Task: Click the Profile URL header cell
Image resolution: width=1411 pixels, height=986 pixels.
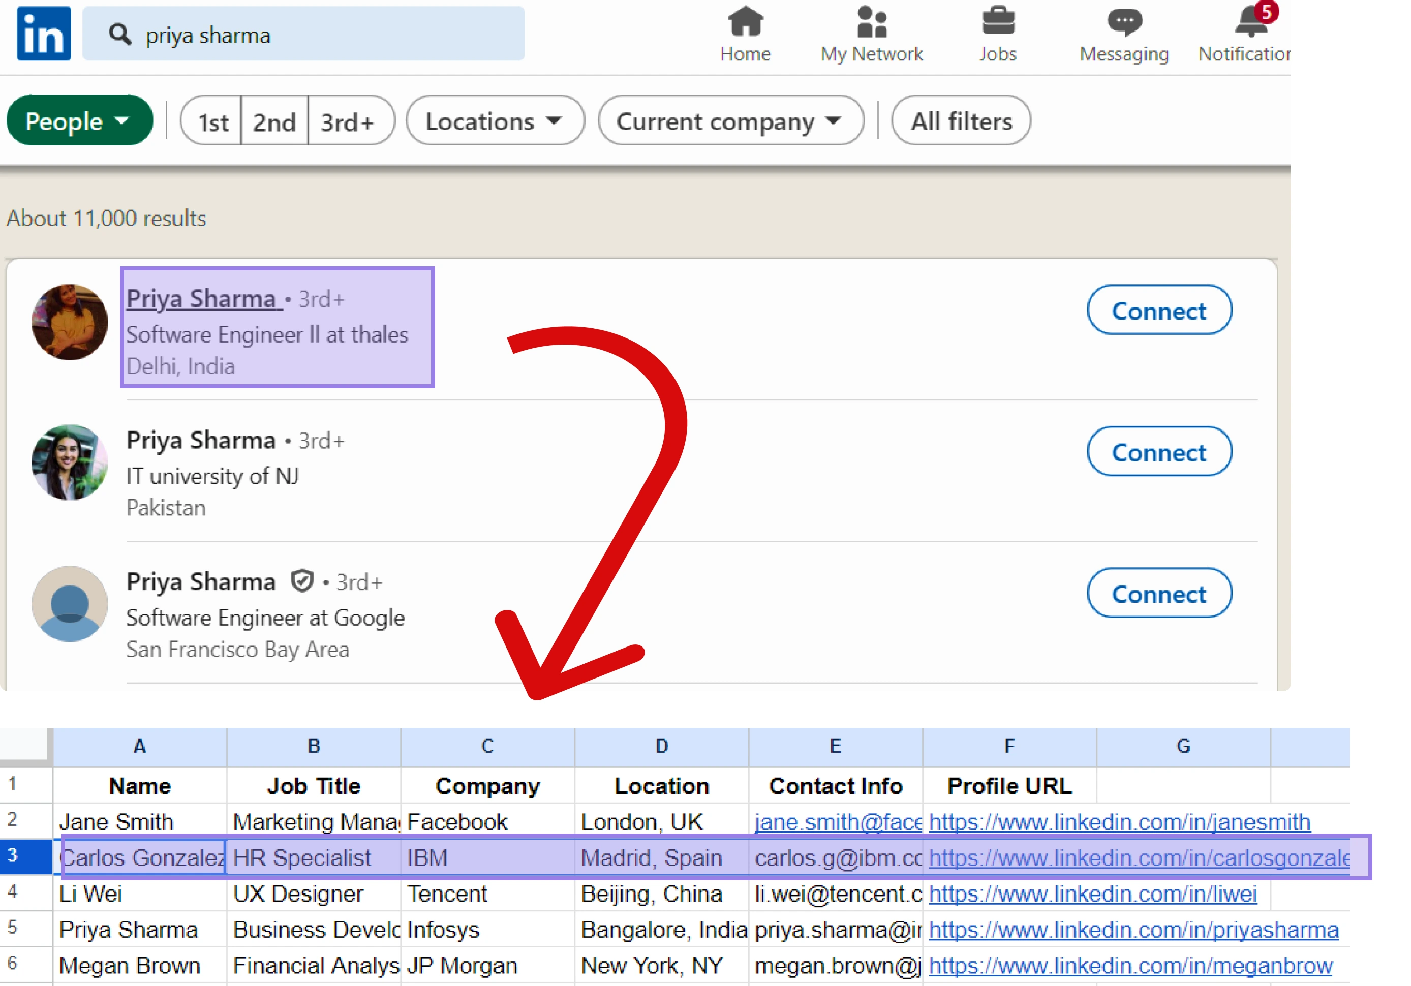Action: click(1009, 785)
